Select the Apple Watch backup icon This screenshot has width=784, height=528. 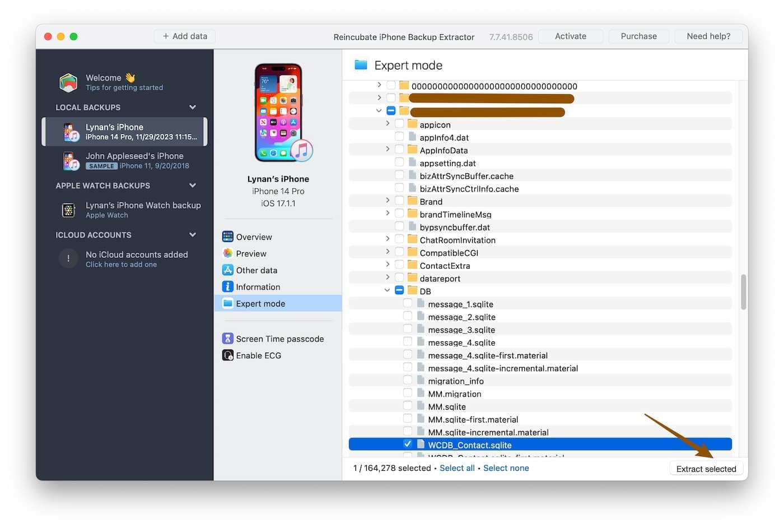pos(68,210)
